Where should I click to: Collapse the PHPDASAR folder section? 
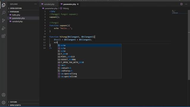pos(15,12)
